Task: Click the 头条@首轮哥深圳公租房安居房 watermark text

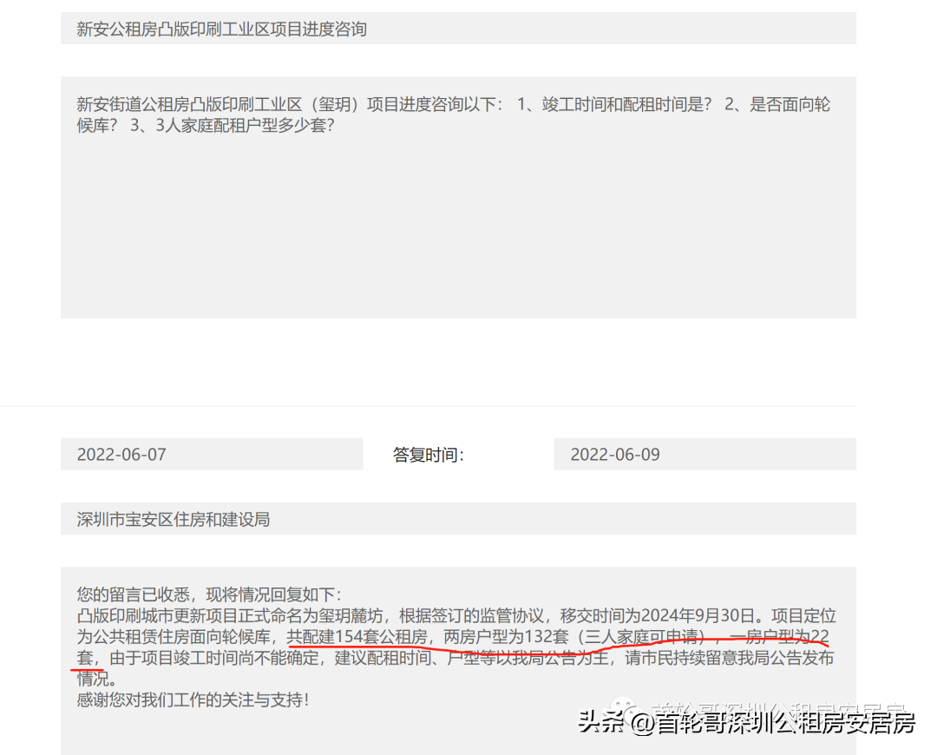Action: pos(746,723)
